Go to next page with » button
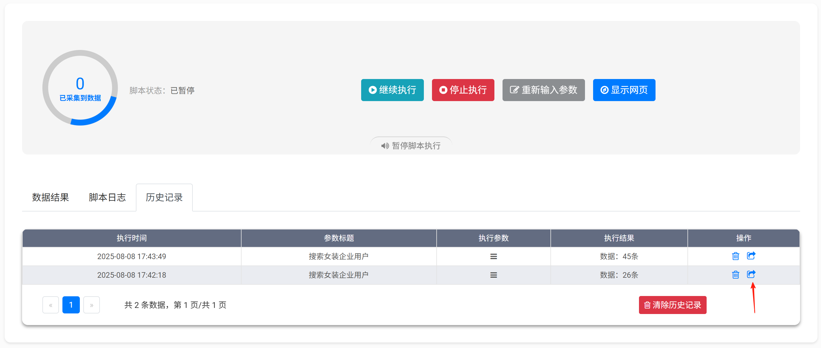The width and height of the screenshot is (821, 348). pyautogui.click(x=91, y=305)
